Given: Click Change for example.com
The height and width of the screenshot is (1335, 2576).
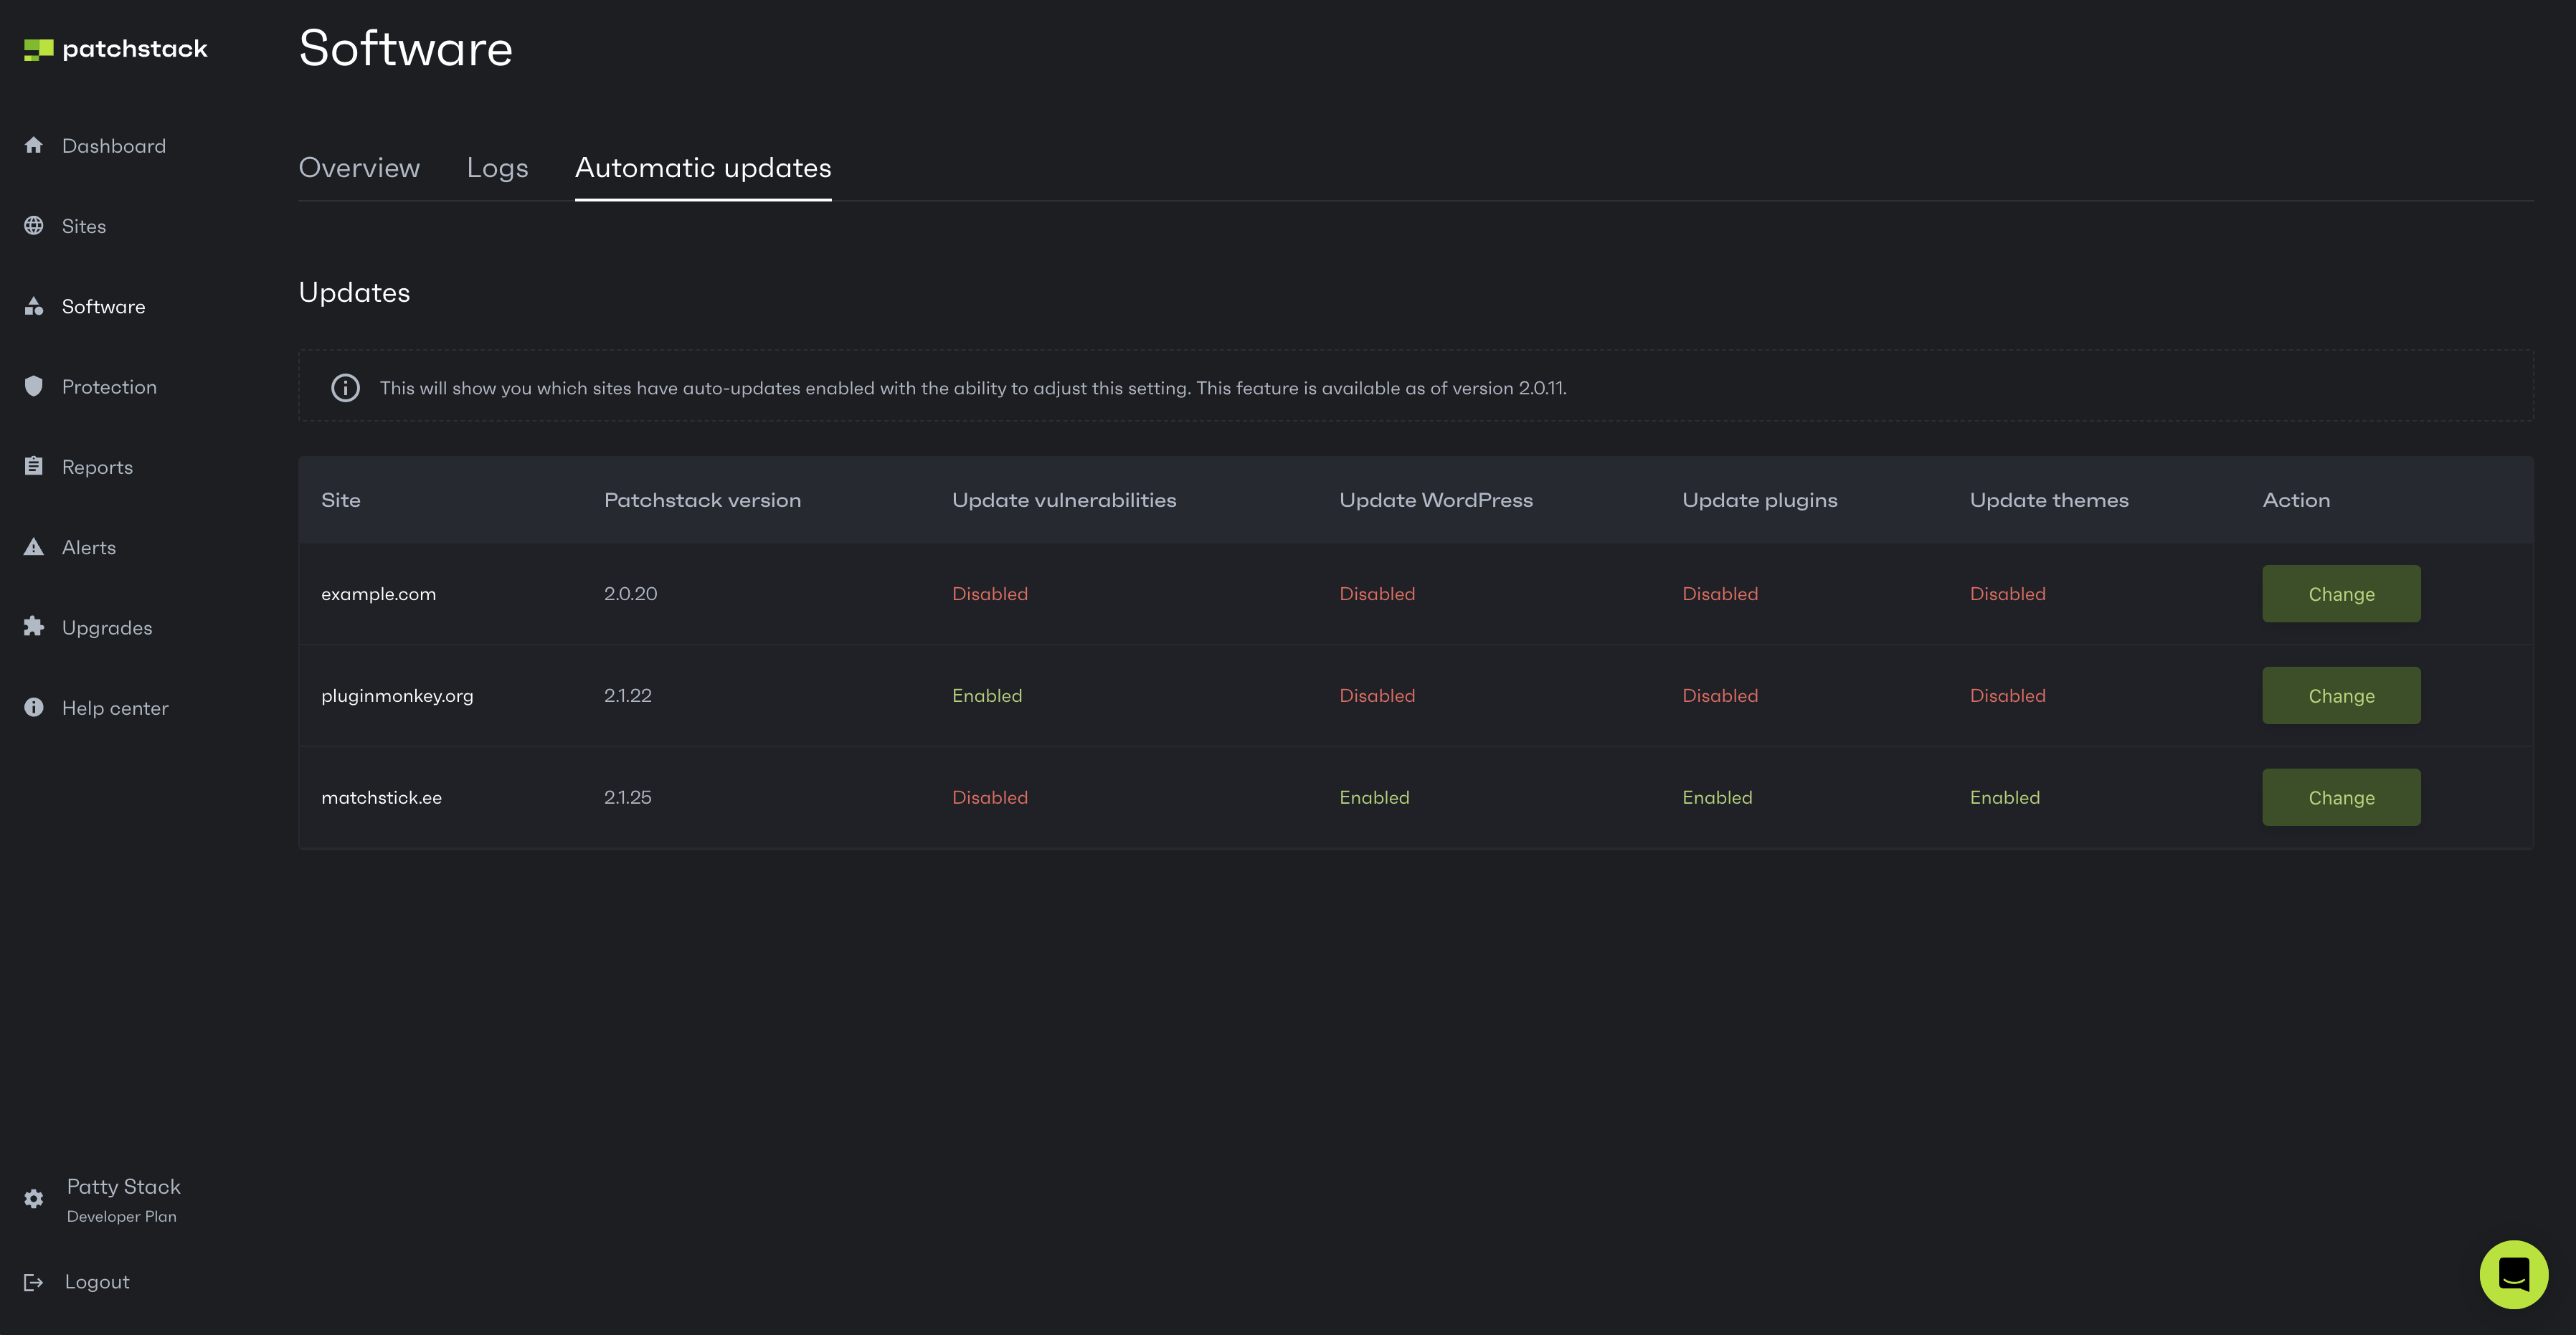Looking at the screenshot, I should (x=2341, y=594).
